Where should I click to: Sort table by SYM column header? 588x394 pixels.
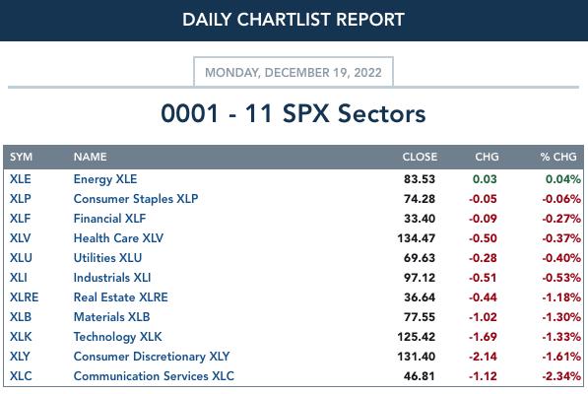click(x=21, y=157)
